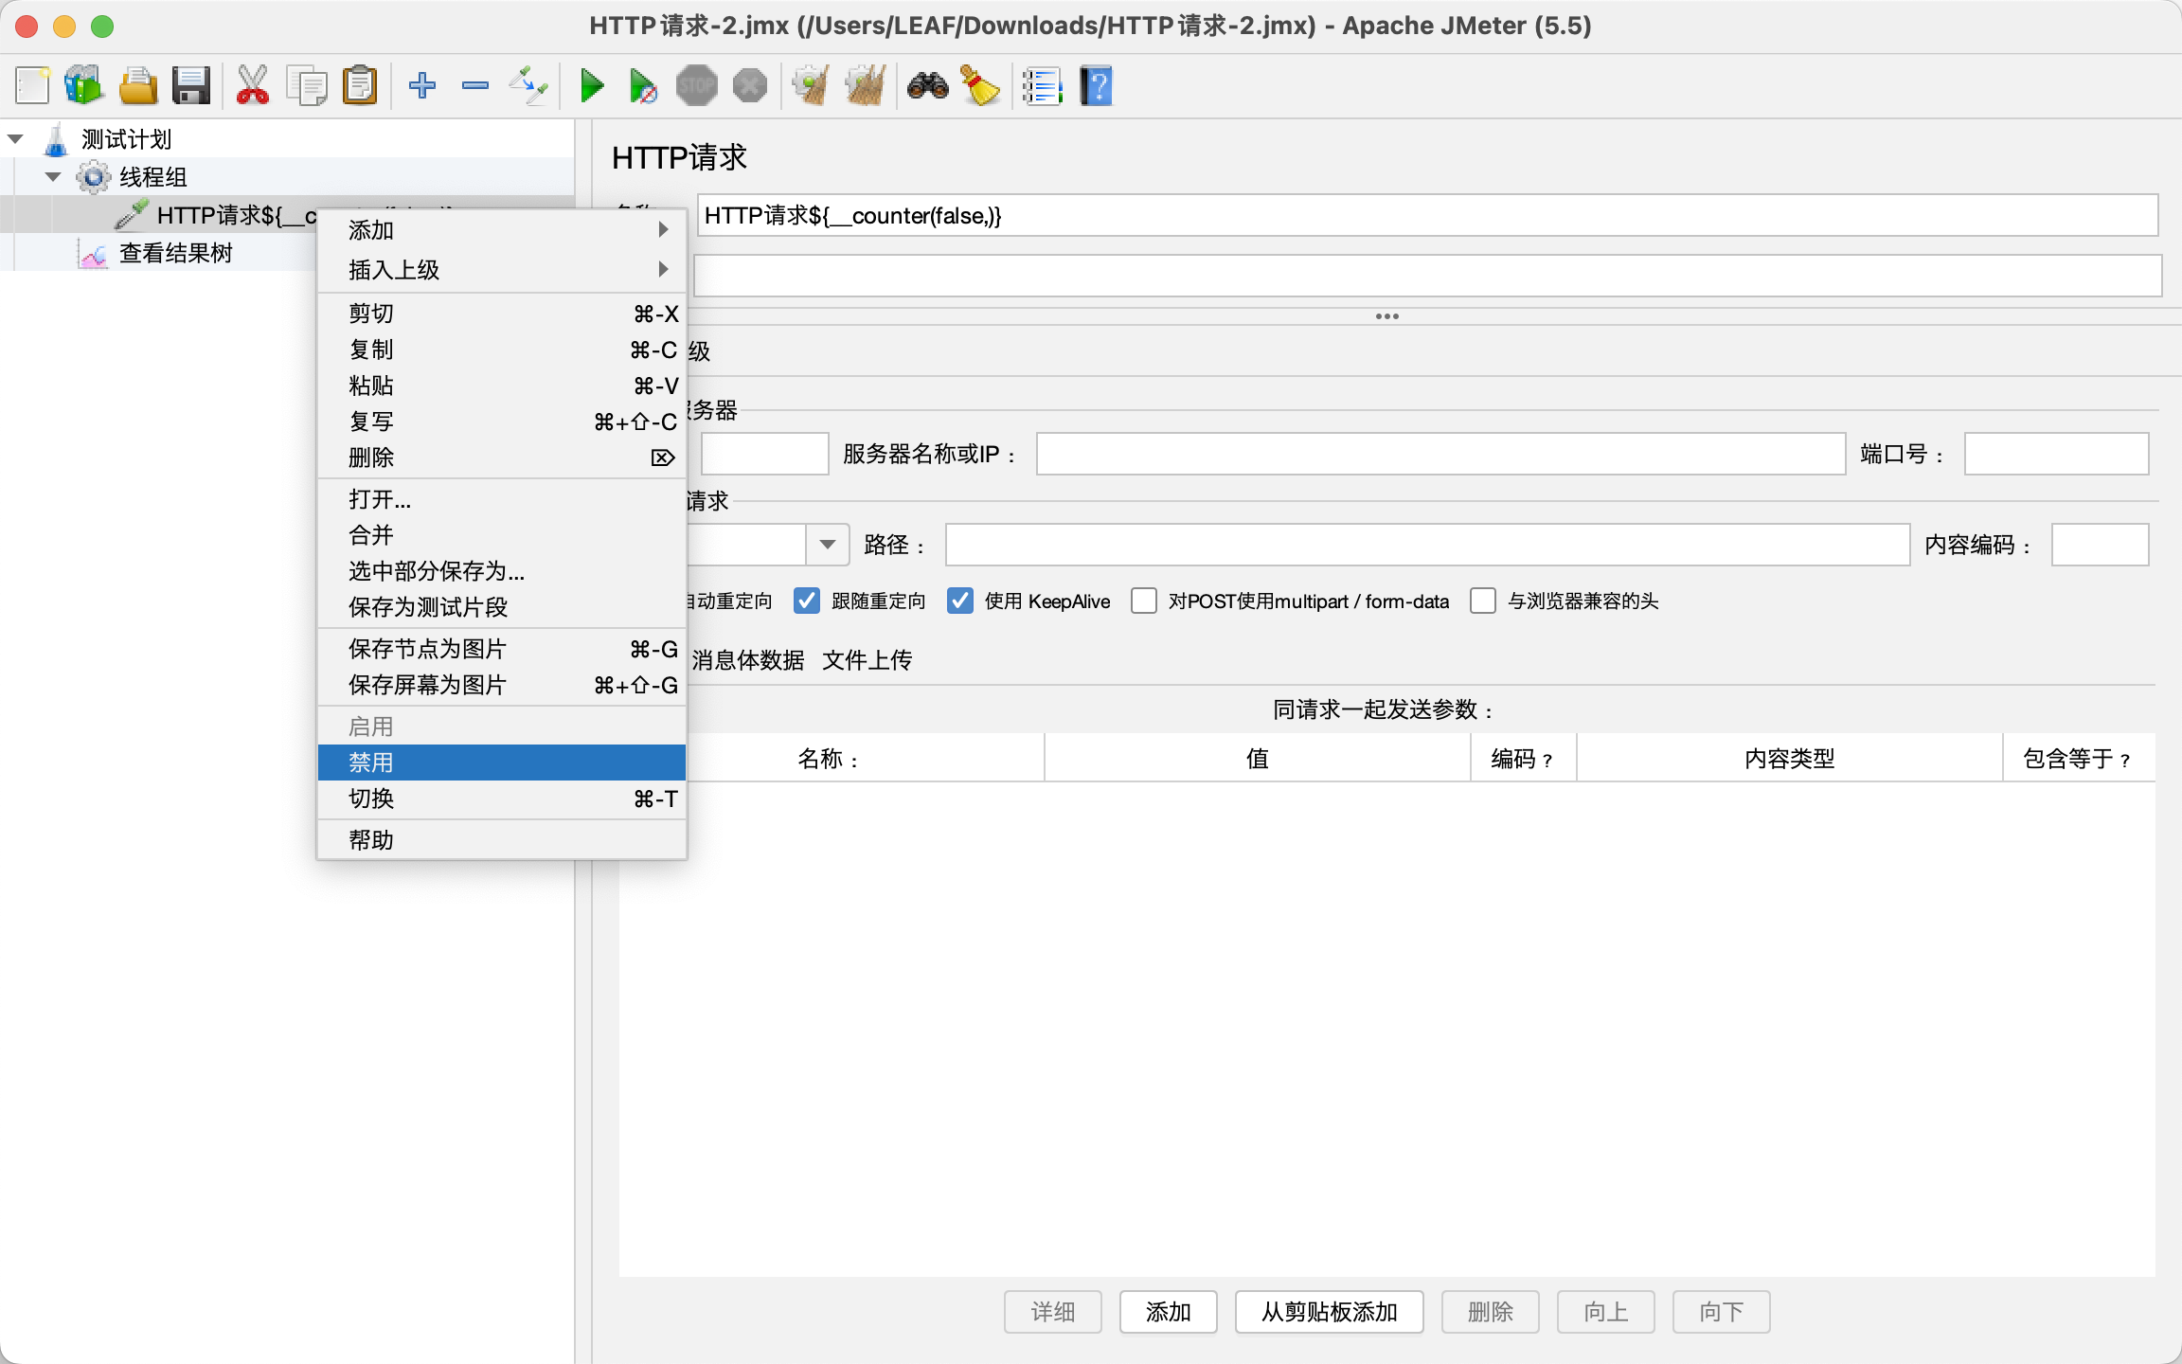Collapse the 线程组 tree node arrow
This screenshot has width=2182, height=1364.
[x=53, y=177]
